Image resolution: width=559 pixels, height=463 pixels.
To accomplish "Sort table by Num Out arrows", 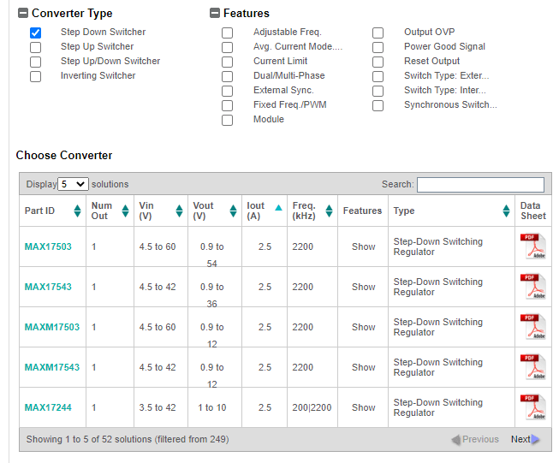I will (125, 211).
